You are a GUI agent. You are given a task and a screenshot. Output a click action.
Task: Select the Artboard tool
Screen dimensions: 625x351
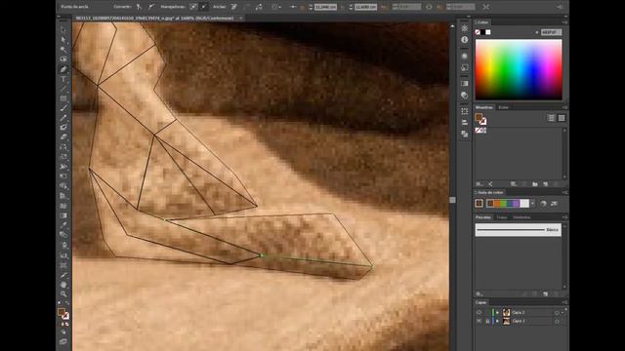click(63, 264)
